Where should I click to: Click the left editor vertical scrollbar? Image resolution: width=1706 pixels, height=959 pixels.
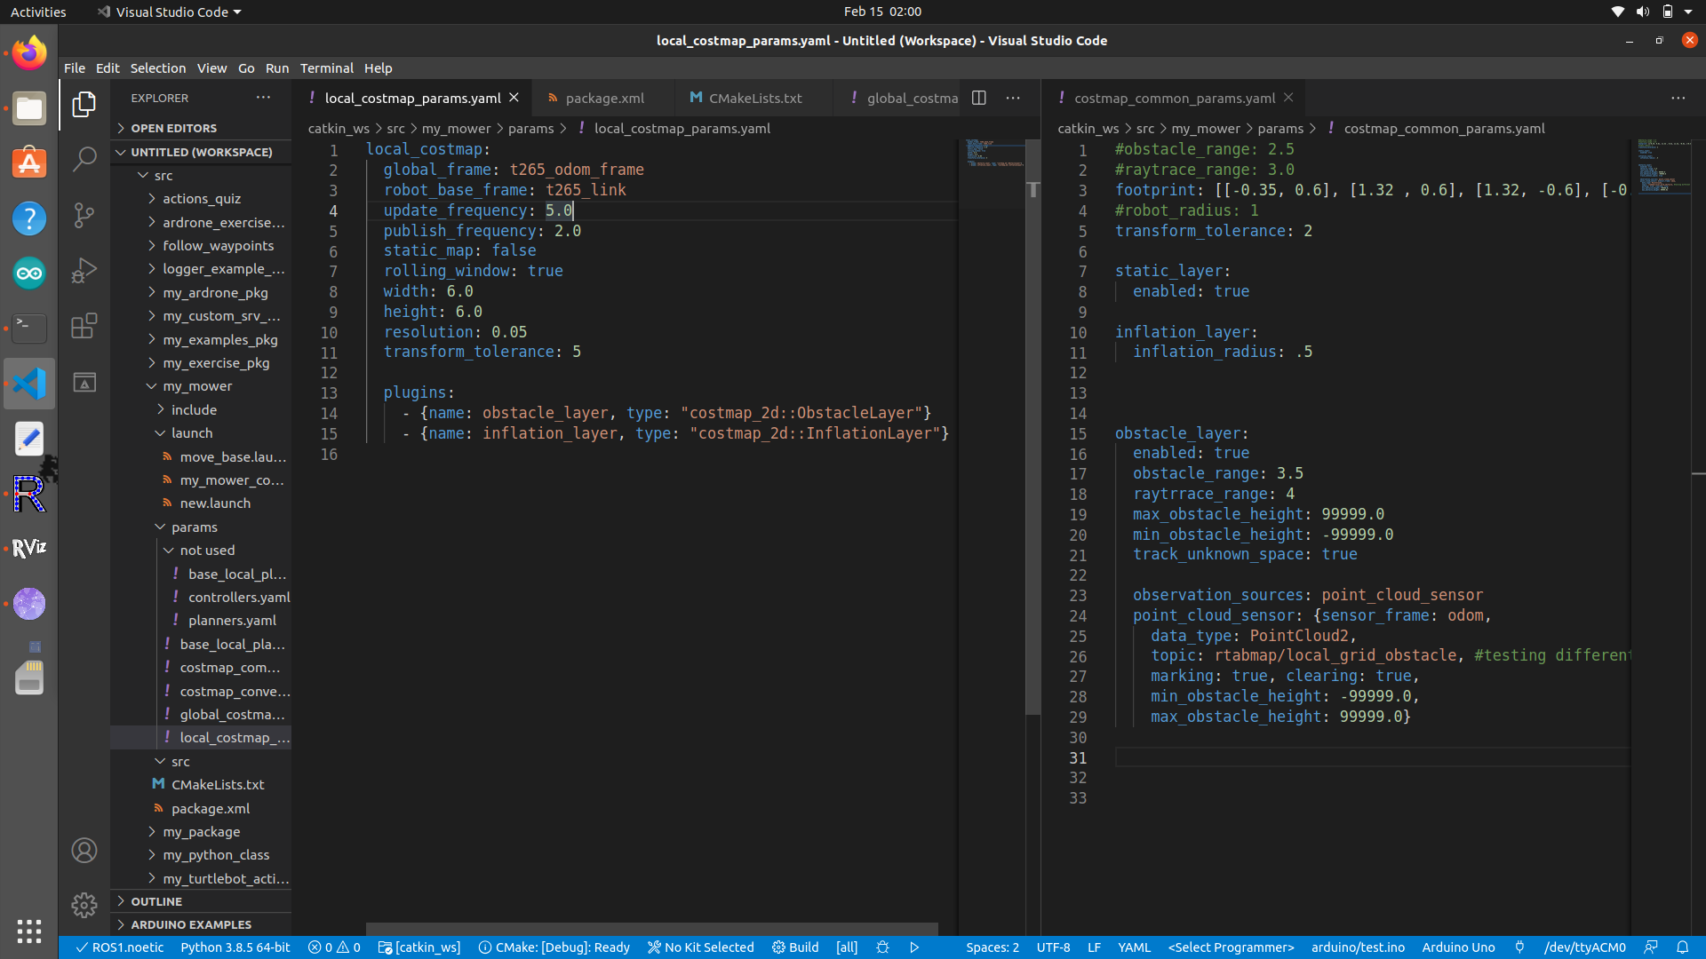tap(1032, 444)
